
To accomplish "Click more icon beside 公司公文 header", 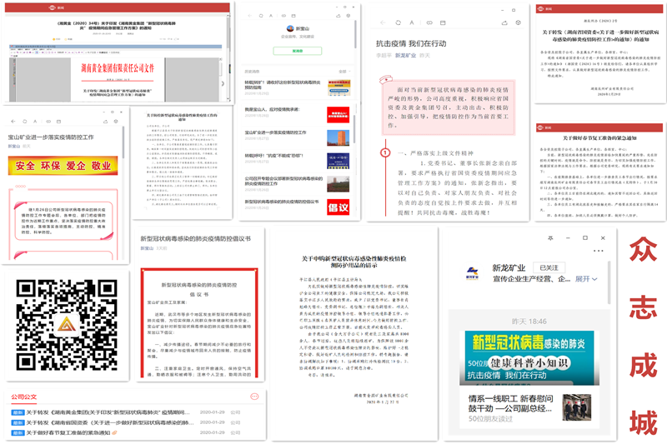I will click(x=254, y=397).
